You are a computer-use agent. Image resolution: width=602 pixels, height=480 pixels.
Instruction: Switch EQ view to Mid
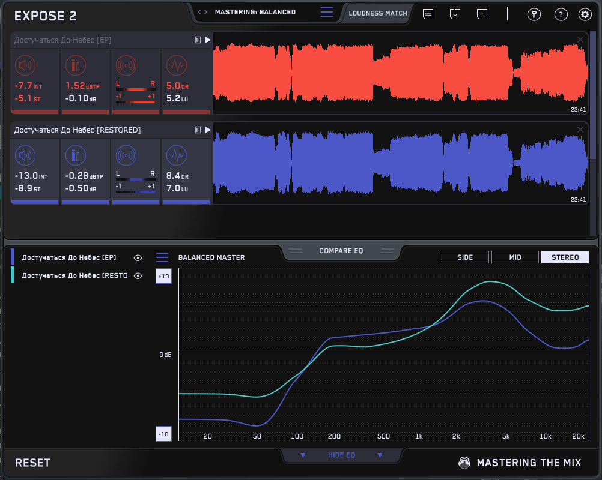[x=515, y=257]
